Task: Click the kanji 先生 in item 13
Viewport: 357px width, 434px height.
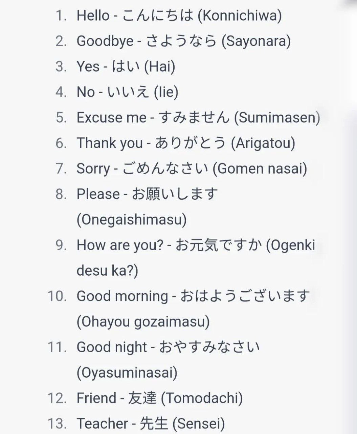Action: (x=154, y=423)
